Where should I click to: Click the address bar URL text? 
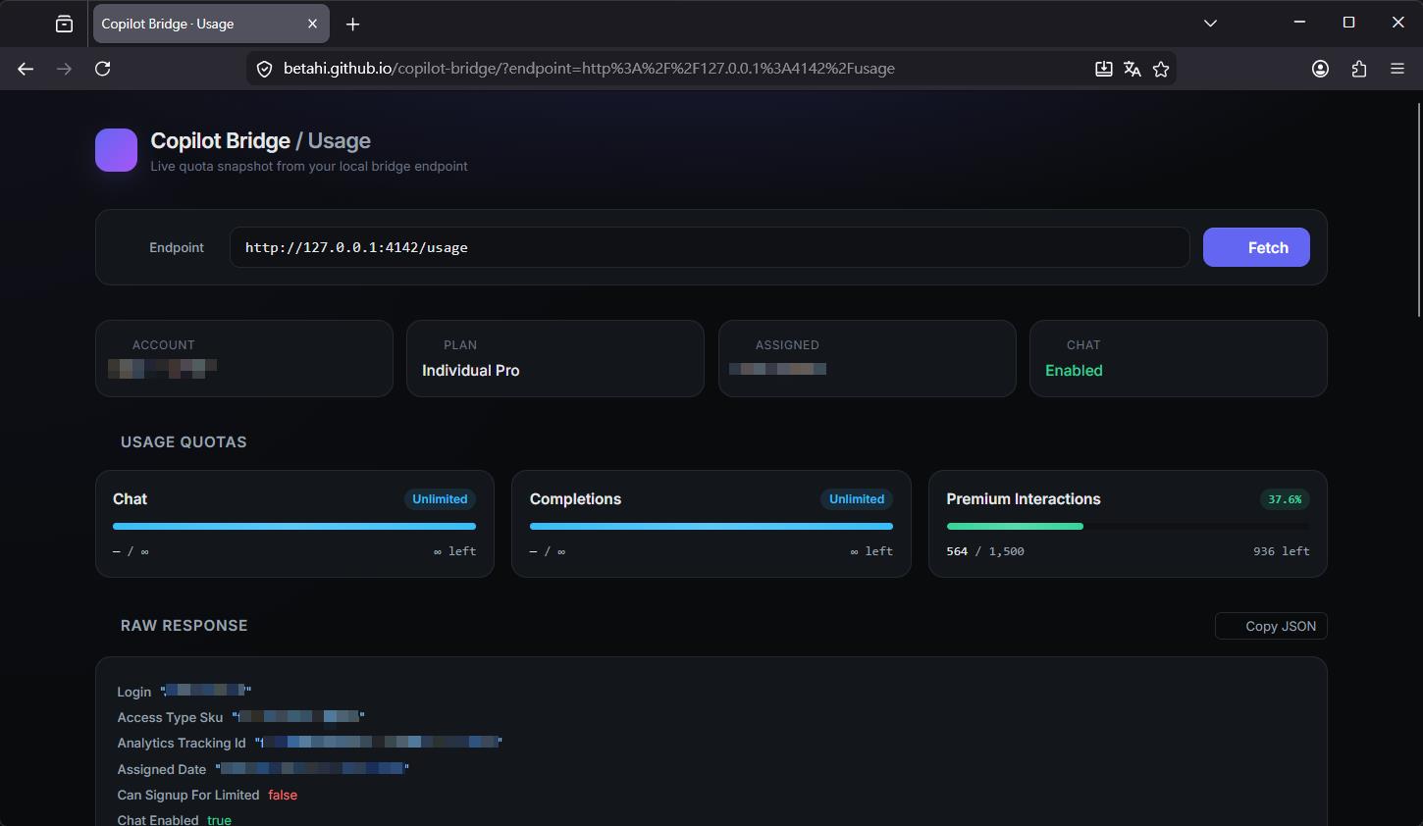tap(589, 69)
